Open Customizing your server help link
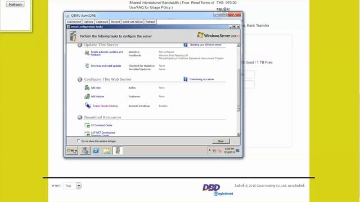The width and height of the screenshot is (360, 202). [x=201, y=79]
